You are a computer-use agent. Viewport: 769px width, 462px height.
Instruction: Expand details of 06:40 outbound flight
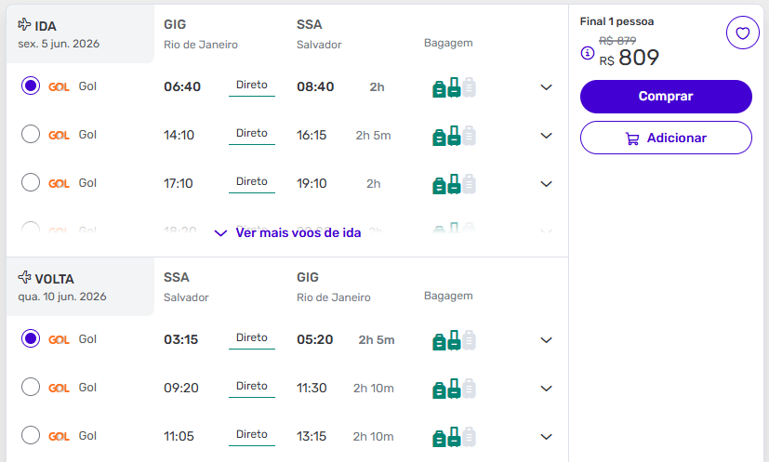click(546, 87)
